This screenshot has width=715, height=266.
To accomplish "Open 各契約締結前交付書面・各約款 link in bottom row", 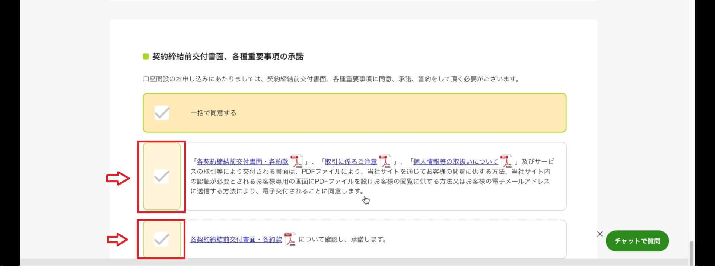I will pos(236,240).
